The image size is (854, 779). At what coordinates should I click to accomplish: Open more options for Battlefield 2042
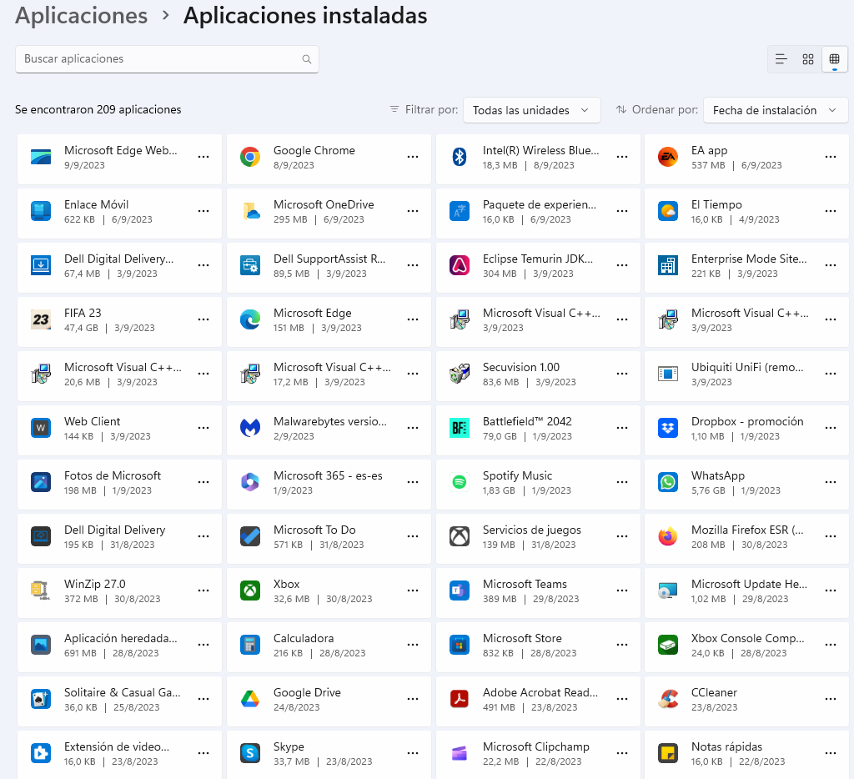coord(622,428)
